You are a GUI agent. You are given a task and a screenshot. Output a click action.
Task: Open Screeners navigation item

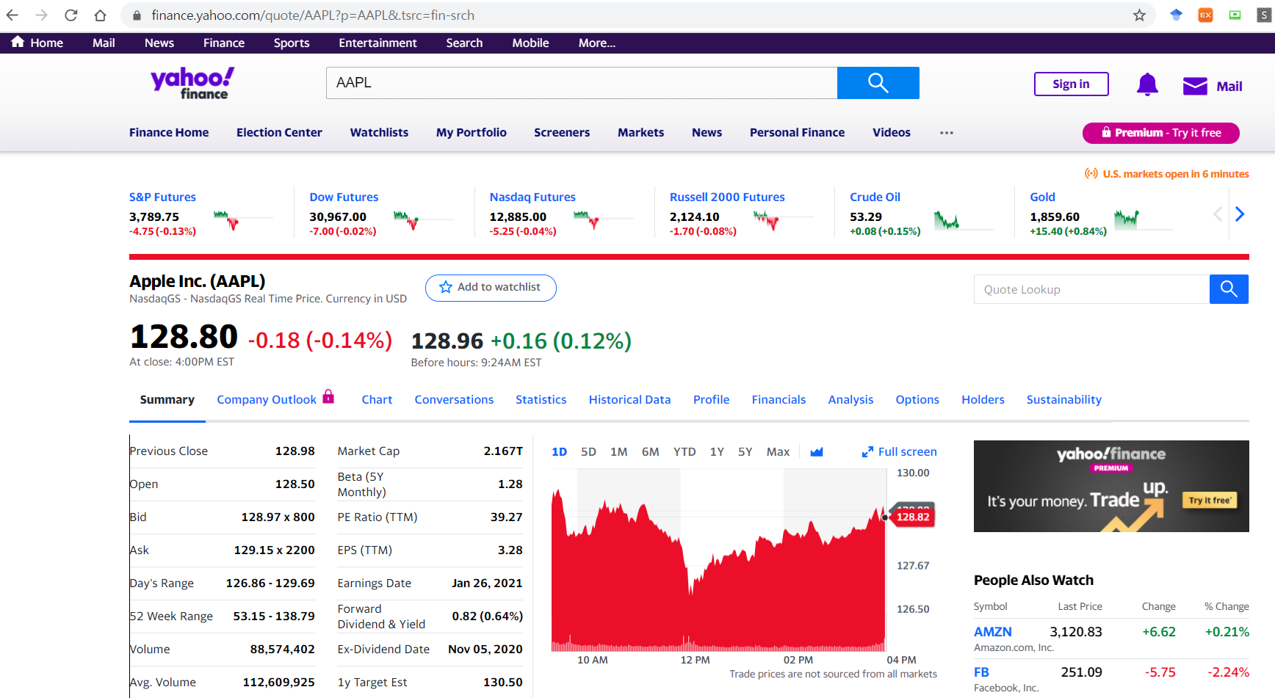pos(562,133)
